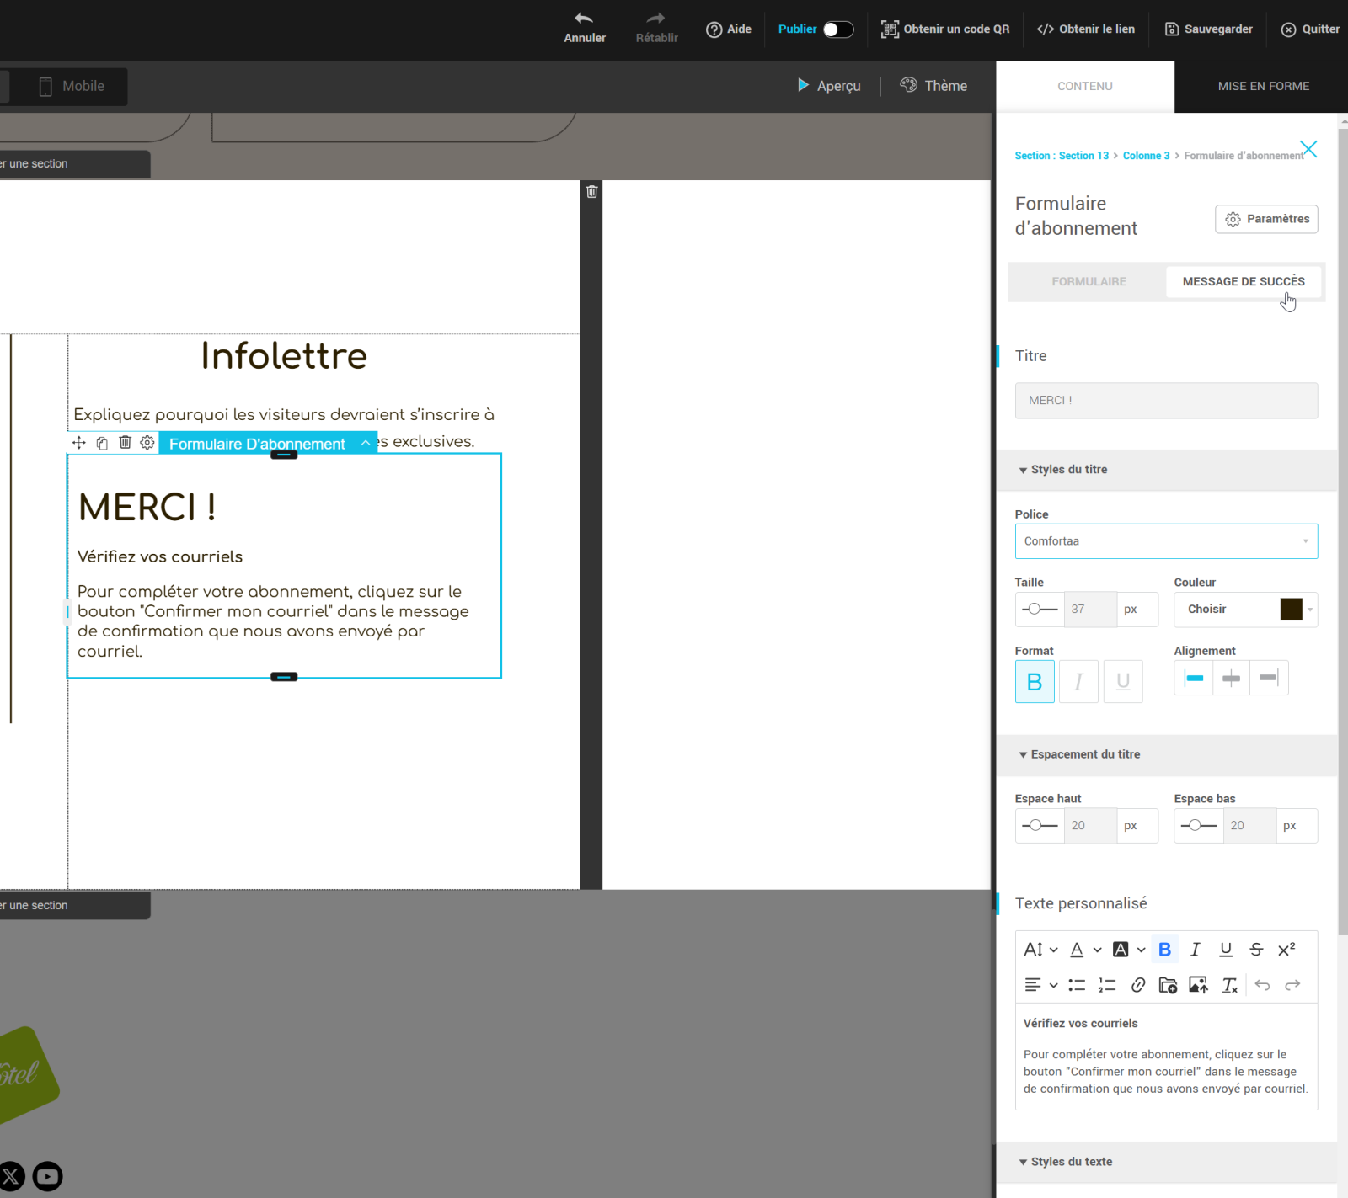Collapse the Styles du titre section
The height and width of the screenshot is (1198, 1348).
click(1063, 470)
